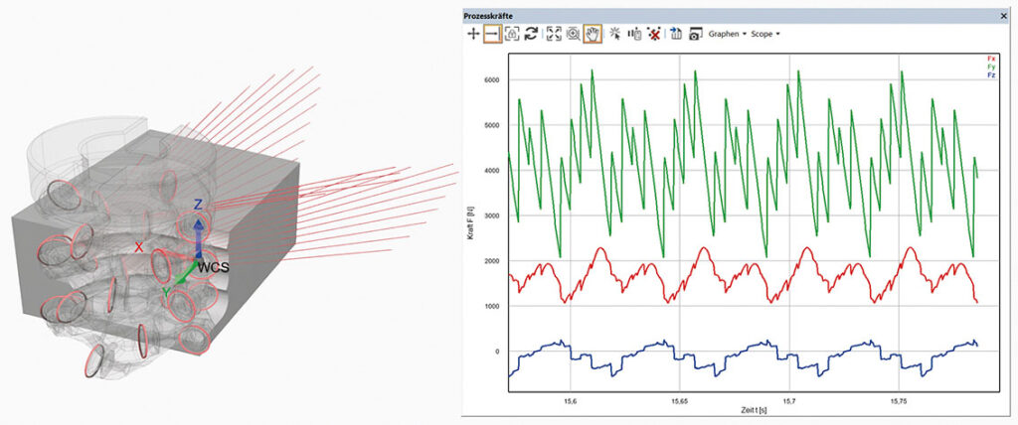The height and width of the screenshot is (425, 1018).
Task: Open the Graphen dropdown menu
Action: coord(728,34)
